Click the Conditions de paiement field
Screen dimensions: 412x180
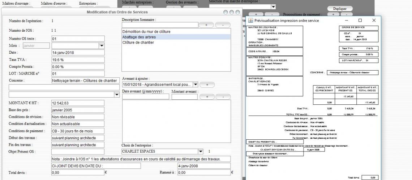coord(78,131)
